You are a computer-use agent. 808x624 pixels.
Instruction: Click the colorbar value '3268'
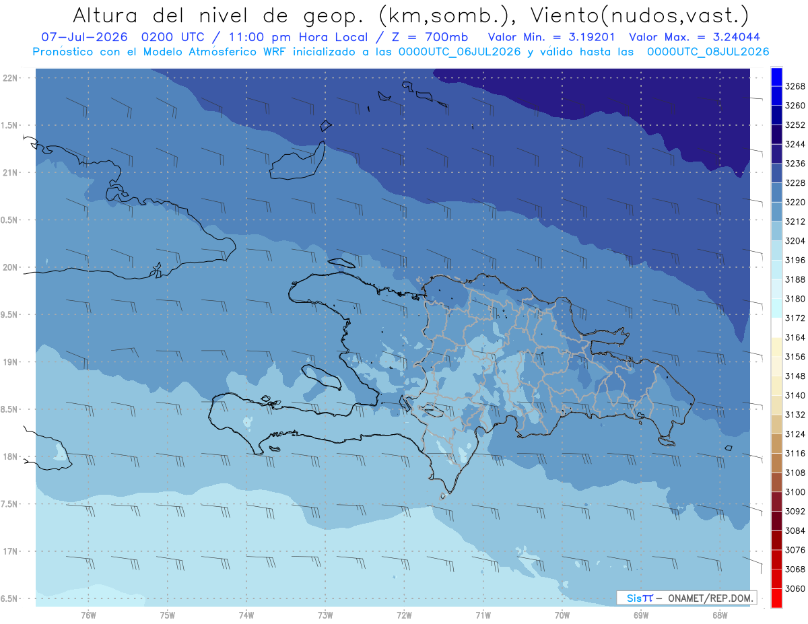click(x=795, y=87)
